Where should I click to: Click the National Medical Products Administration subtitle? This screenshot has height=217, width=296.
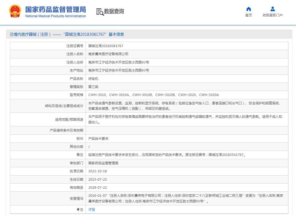tap(55, 16)
